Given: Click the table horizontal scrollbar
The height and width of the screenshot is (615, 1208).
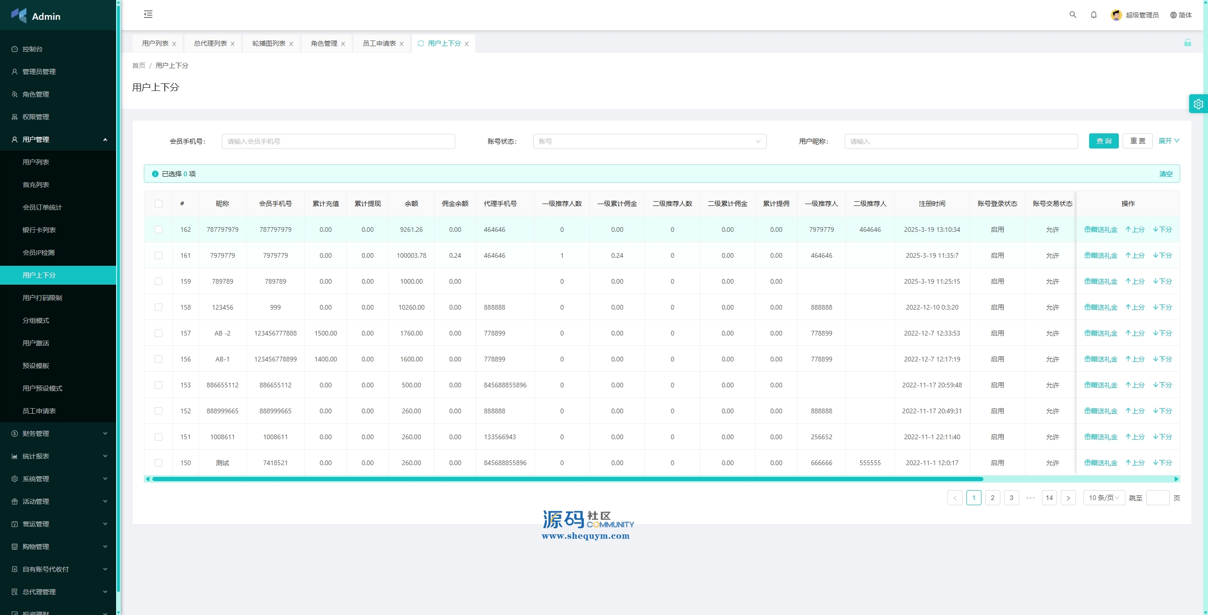Looking at the screenshot, I should point(566,479).
